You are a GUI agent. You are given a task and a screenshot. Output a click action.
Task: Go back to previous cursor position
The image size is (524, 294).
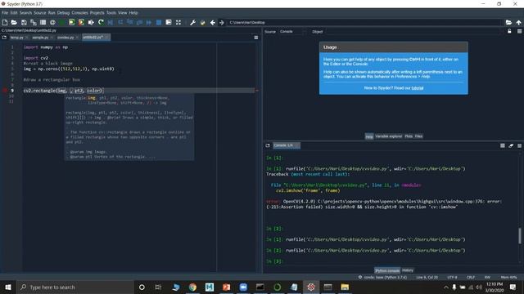tap(213, 22)
